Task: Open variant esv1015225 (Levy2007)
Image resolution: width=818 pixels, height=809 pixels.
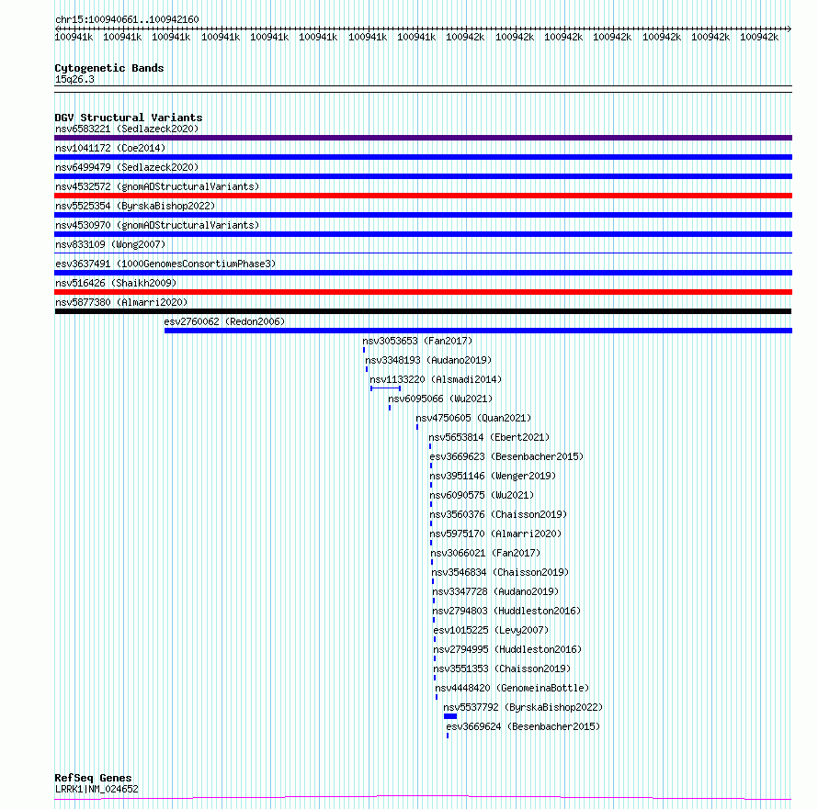Action: (491, 630)
